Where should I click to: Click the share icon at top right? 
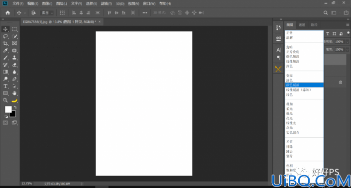click(346, 13)
